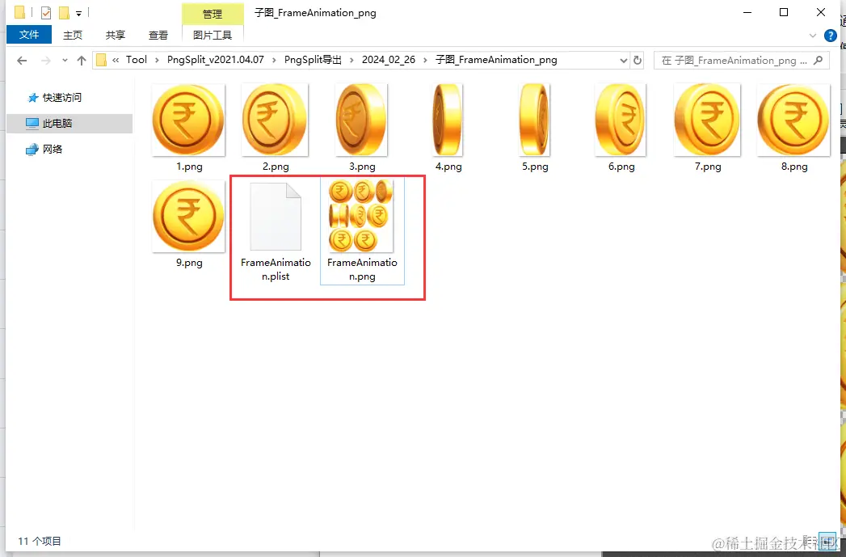846x557 pixels.
Task: Click PngSplit导出 breadcrumb segment
Action: pyautogui.click(x=313, y=60)
